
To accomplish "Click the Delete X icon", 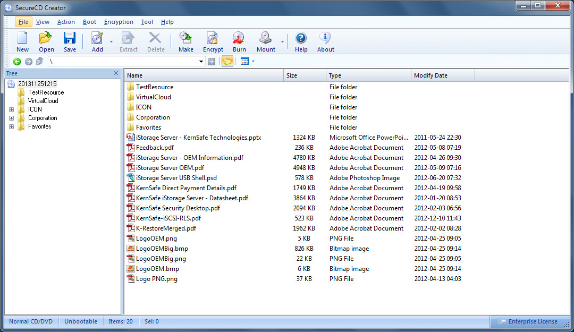I will [155, 38].
